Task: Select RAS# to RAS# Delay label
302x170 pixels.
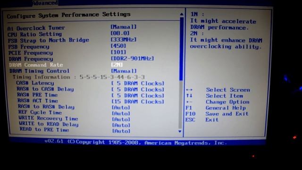Action: tap(46, 107)
